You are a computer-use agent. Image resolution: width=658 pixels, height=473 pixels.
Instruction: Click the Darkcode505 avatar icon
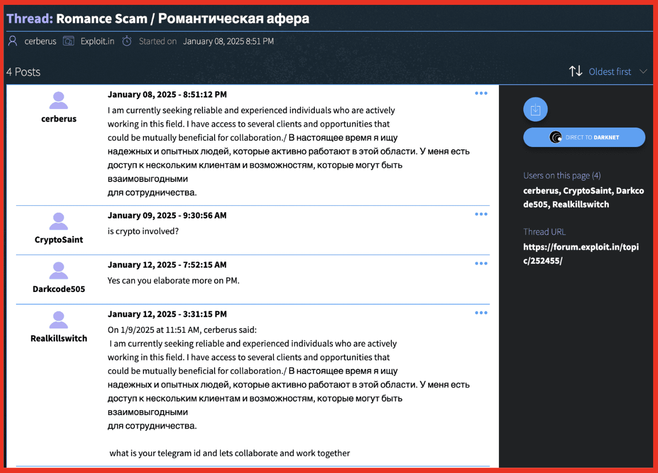[x=58, y=271]
